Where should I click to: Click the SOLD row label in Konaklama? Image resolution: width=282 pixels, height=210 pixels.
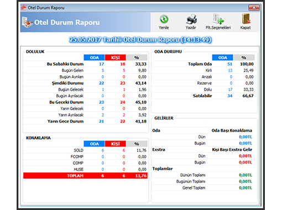click(79, 150)
